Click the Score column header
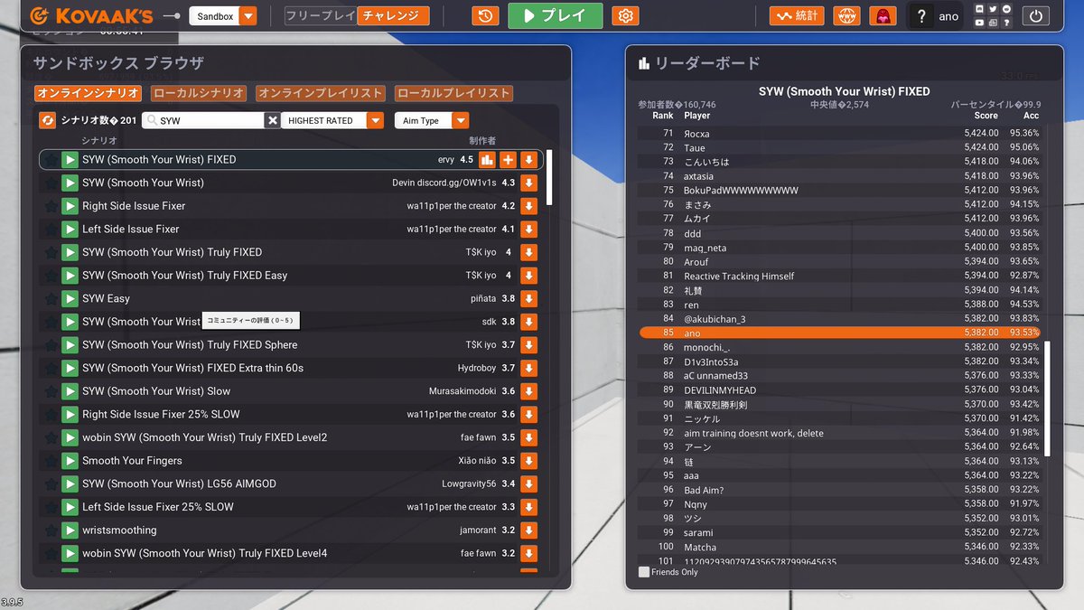 pos(986,116)
